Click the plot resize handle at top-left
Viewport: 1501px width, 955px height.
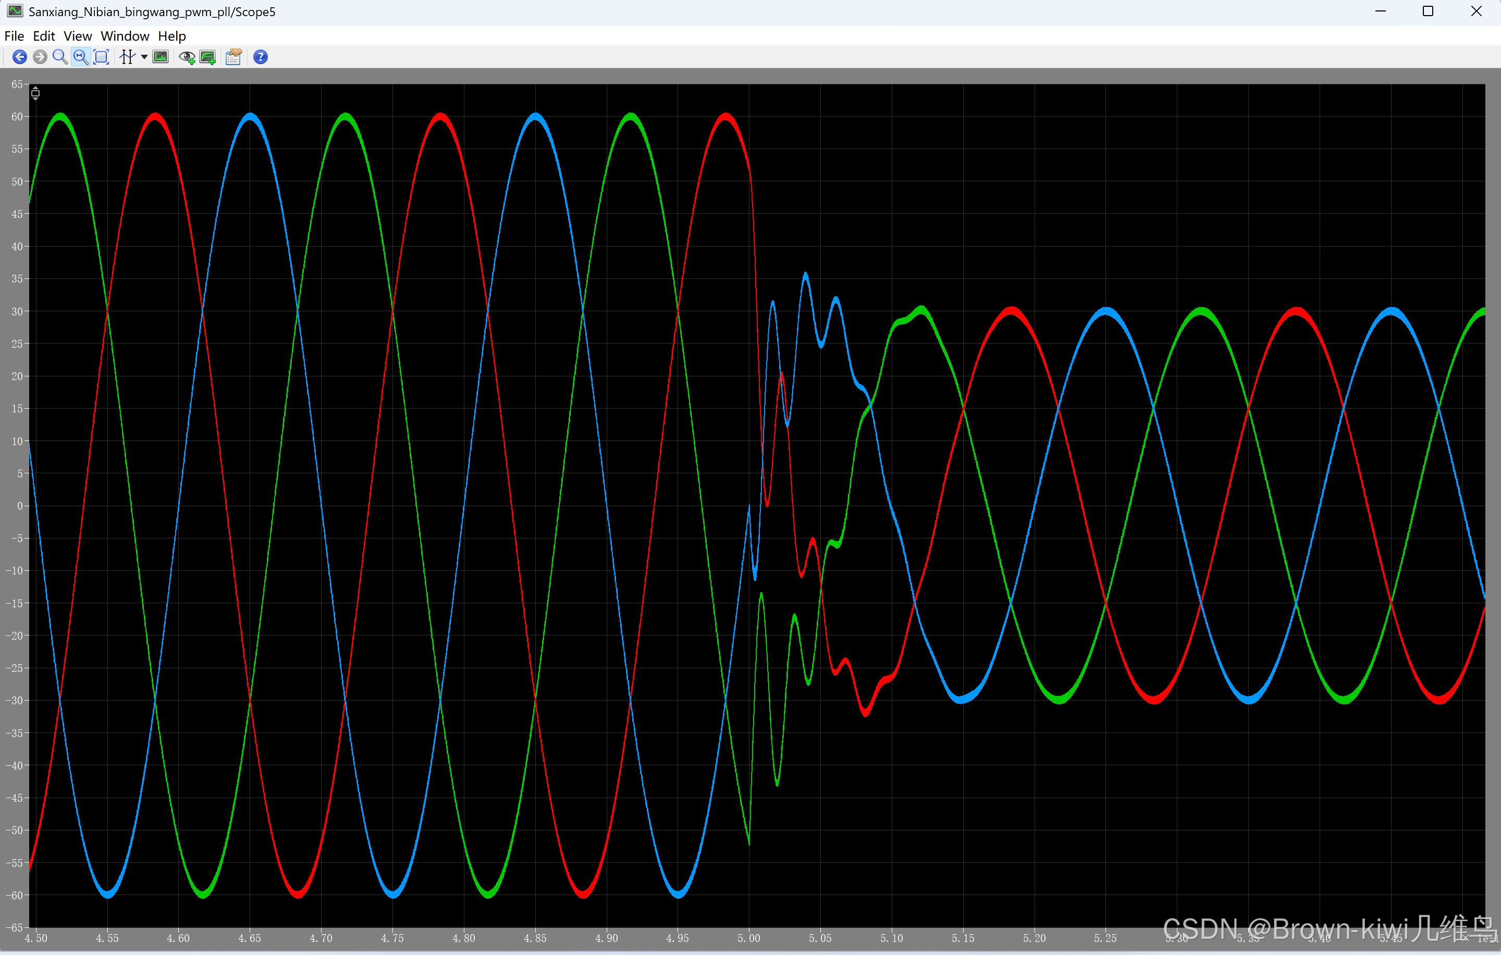[35, 93]
